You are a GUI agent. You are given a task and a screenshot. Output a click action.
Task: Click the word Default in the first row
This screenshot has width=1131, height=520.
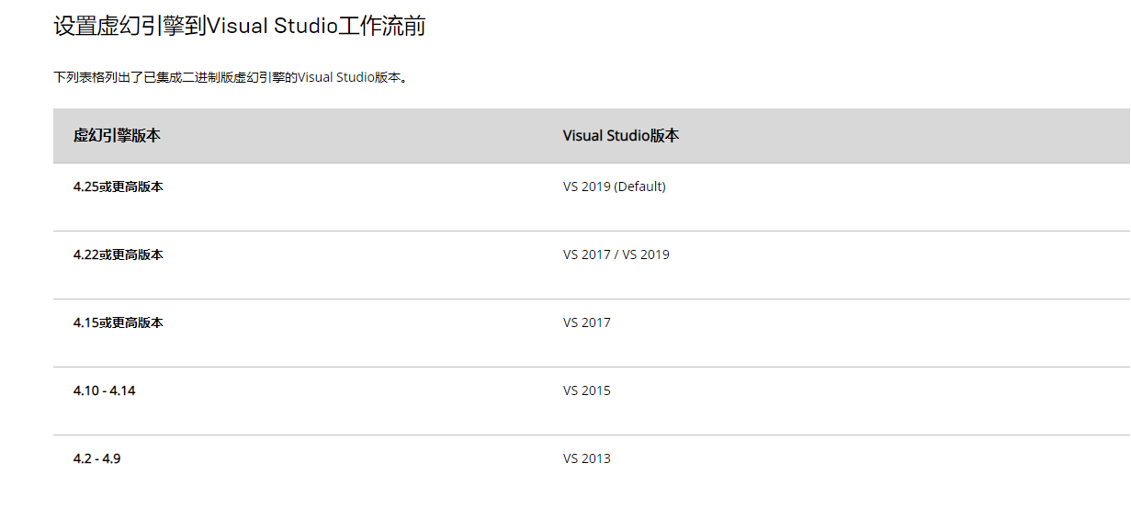click(x=639, y=187)
